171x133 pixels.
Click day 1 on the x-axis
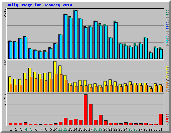11,129
